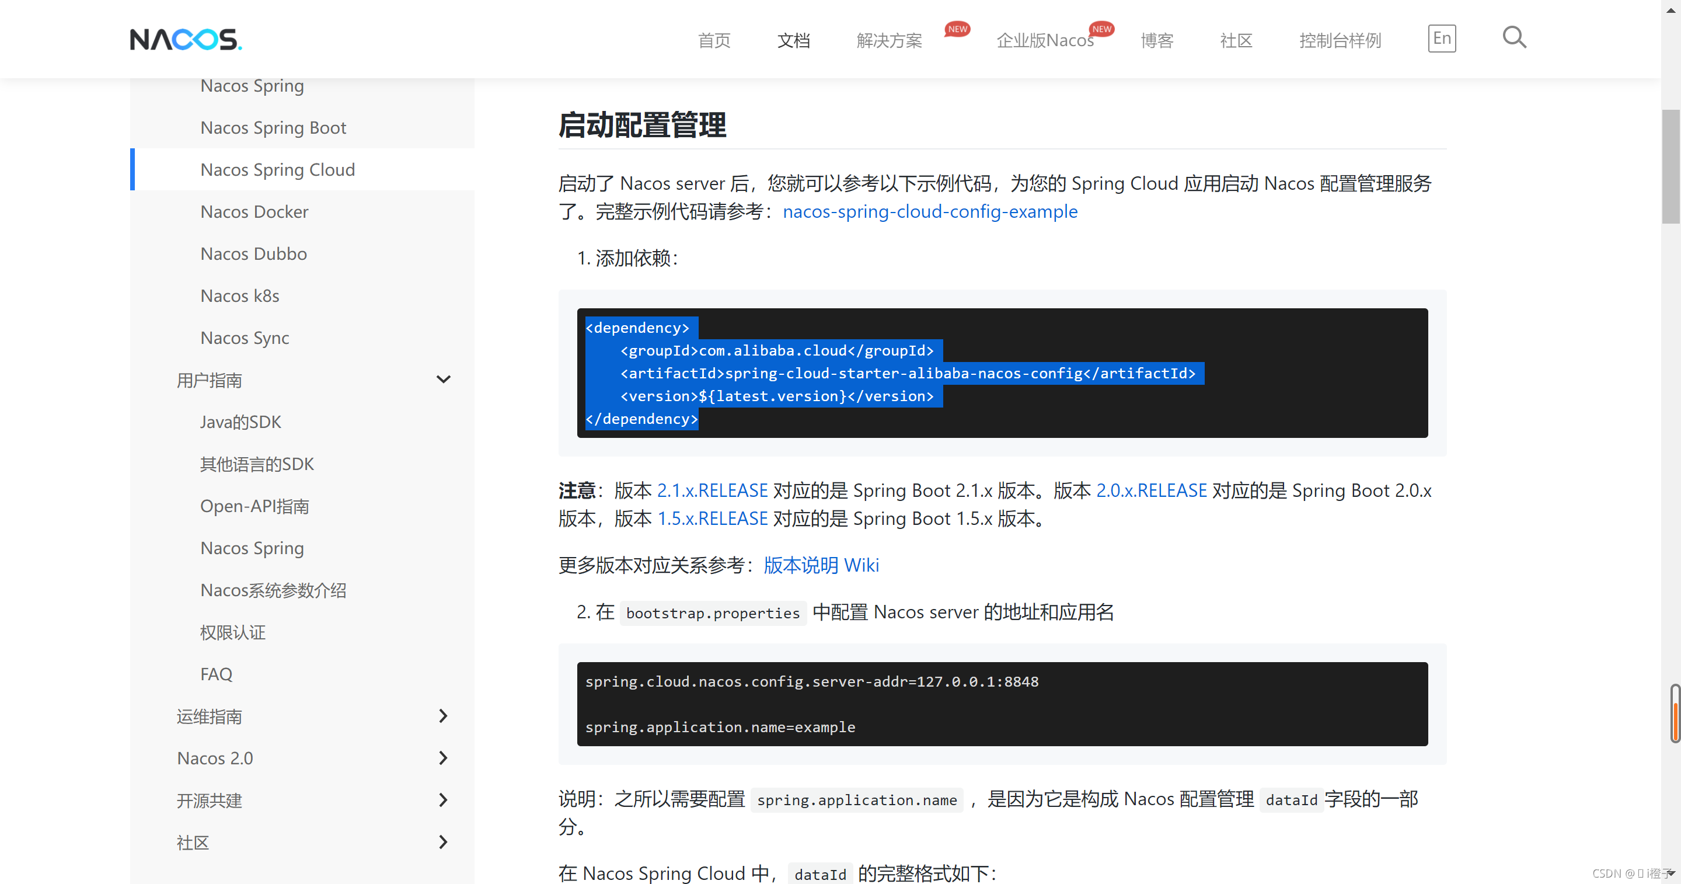The width and height of the screenshot is (1681, 884).
Task: Click the scroll-to-top arrow
Action: click(x=1671, y=9)
